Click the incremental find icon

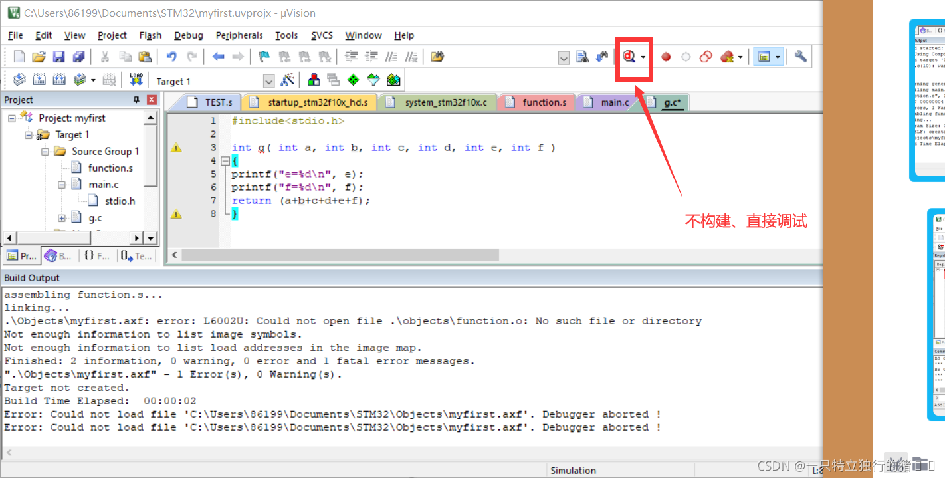click(x=602, y=57)
